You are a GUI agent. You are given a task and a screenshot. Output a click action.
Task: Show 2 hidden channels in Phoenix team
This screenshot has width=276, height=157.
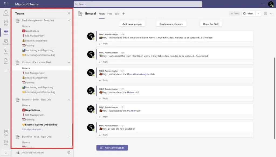click(x=32, y=129)
